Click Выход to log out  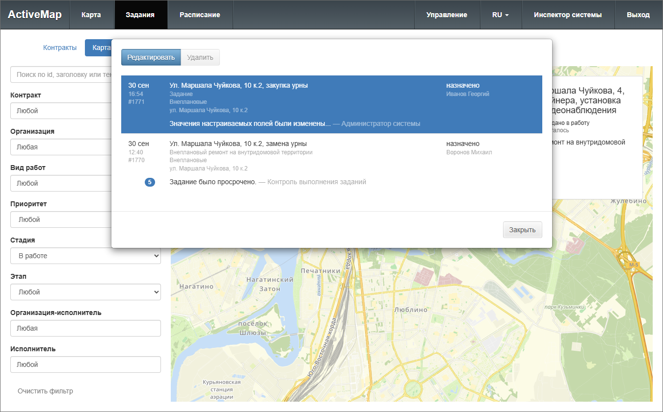638,15
